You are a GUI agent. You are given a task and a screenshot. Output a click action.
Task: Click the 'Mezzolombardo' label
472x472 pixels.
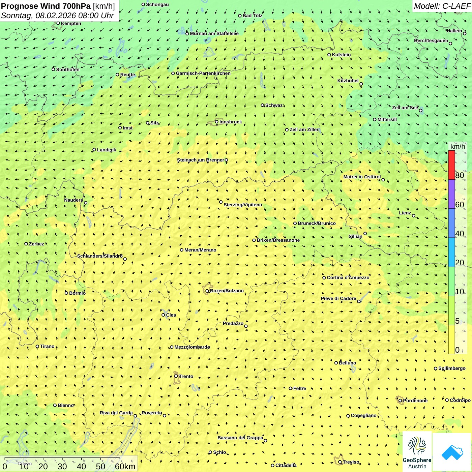(192, 347)
